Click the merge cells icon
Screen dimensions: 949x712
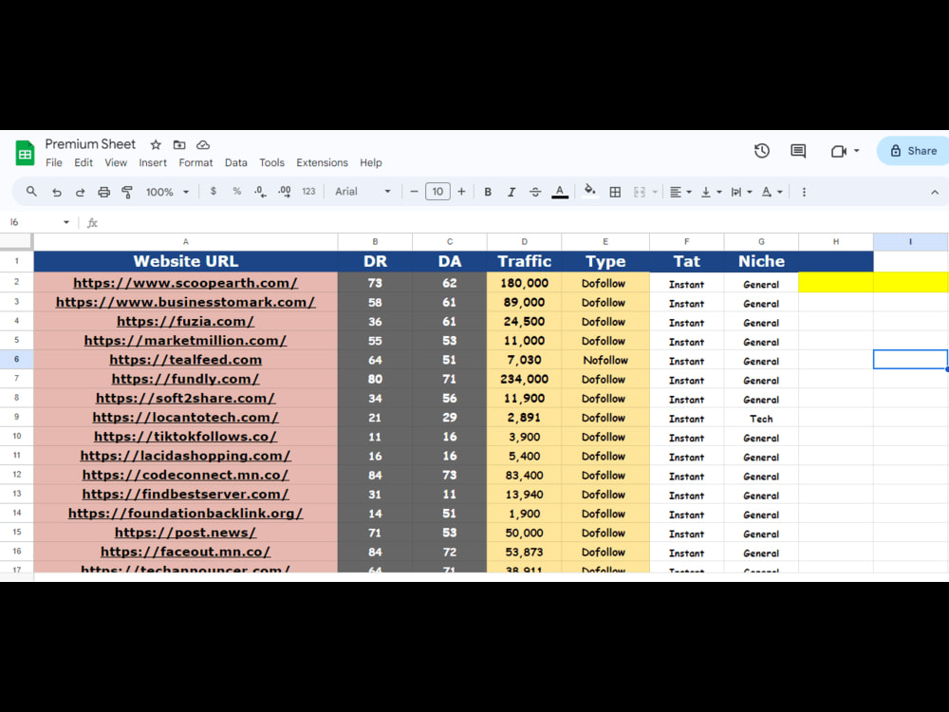[x=639, y=192]
